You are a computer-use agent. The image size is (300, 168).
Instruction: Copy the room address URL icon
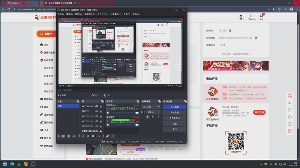click(x=256, y=38)
